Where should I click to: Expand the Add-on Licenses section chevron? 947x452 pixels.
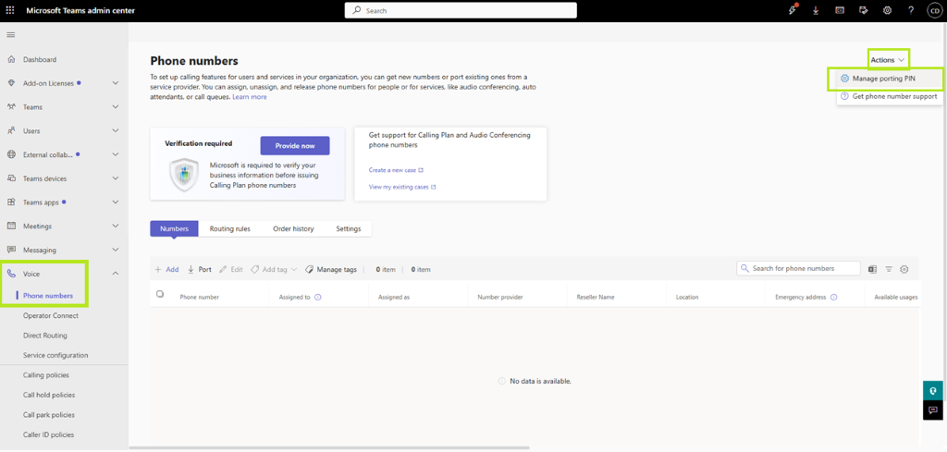(116, 83)
